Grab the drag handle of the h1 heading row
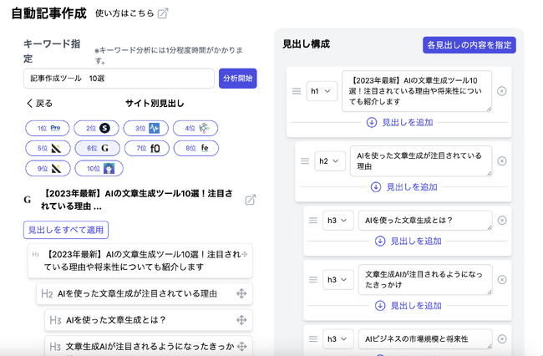The image size is (543, 356). [x=296, y=91]
